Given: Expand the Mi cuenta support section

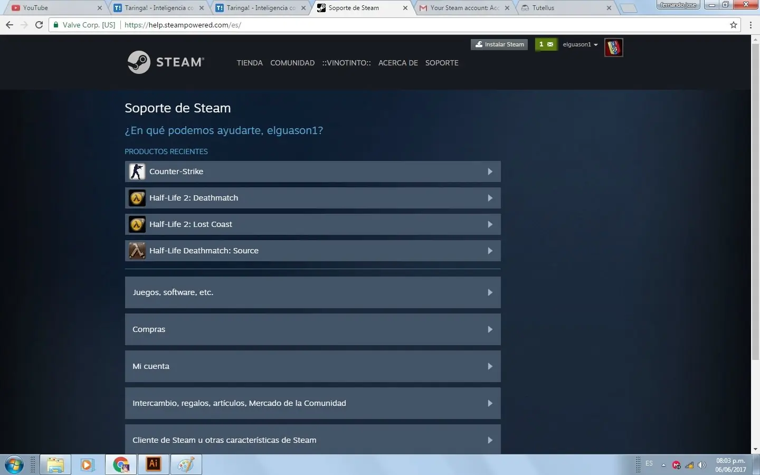Looking at the screenshot, I should 312,366.
